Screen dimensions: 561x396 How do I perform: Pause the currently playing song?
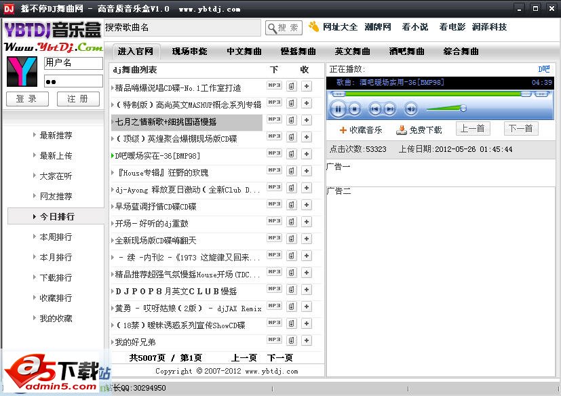click(x=338, y=108)
